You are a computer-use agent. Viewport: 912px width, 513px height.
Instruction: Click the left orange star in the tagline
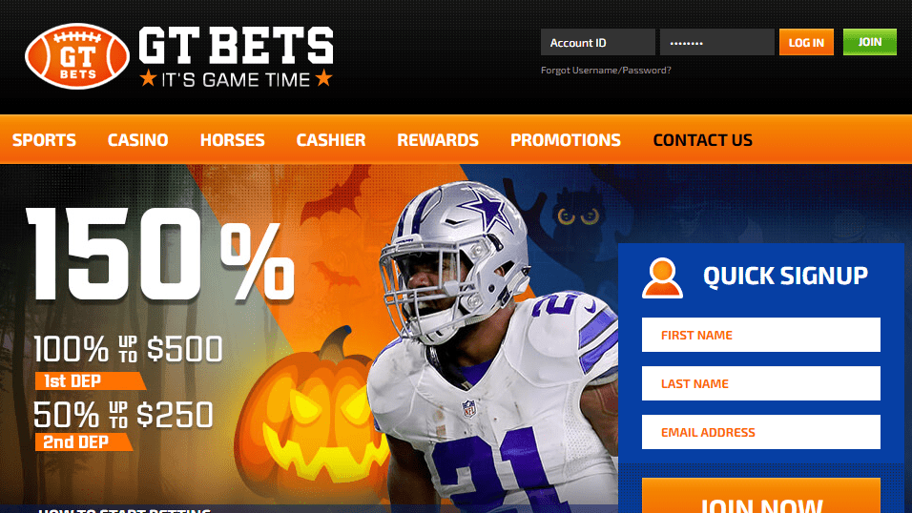click(x=148, y=78)
